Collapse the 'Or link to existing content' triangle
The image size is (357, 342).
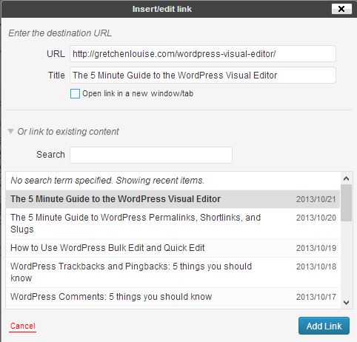10,131
